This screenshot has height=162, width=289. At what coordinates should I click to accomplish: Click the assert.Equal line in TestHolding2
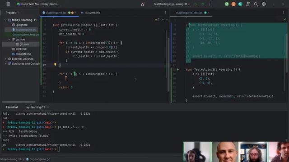(x=233, y=96)
